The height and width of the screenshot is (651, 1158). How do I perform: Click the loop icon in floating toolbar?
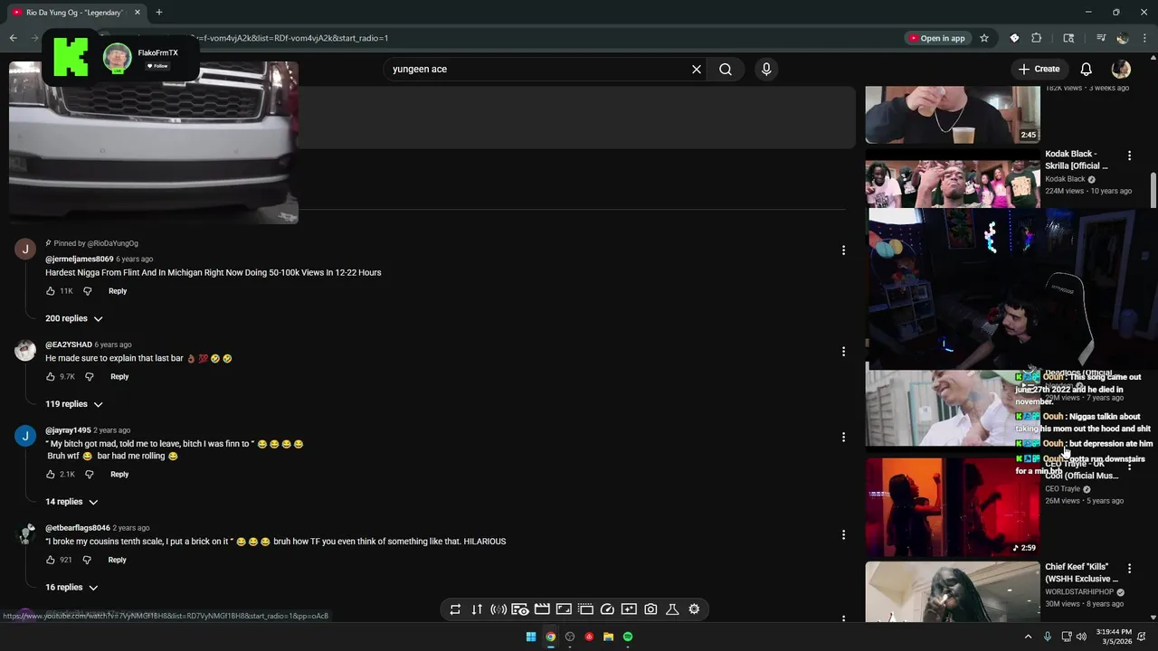tap(455, 609)
